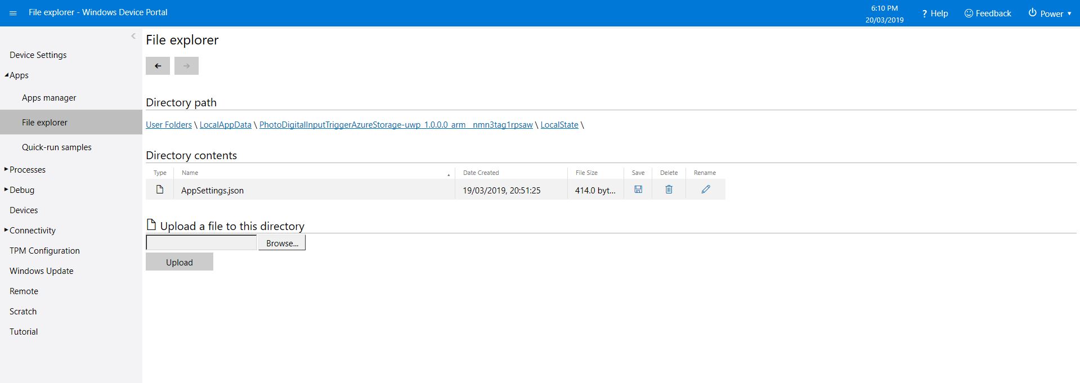This screenshot has width=1080, height=383.
Task: Click the forward arrow navigation button
Action: [186, 66]
